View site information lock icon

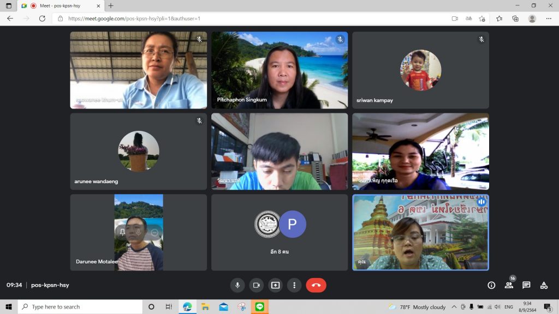pyautogui.click(x=60, y=19)
